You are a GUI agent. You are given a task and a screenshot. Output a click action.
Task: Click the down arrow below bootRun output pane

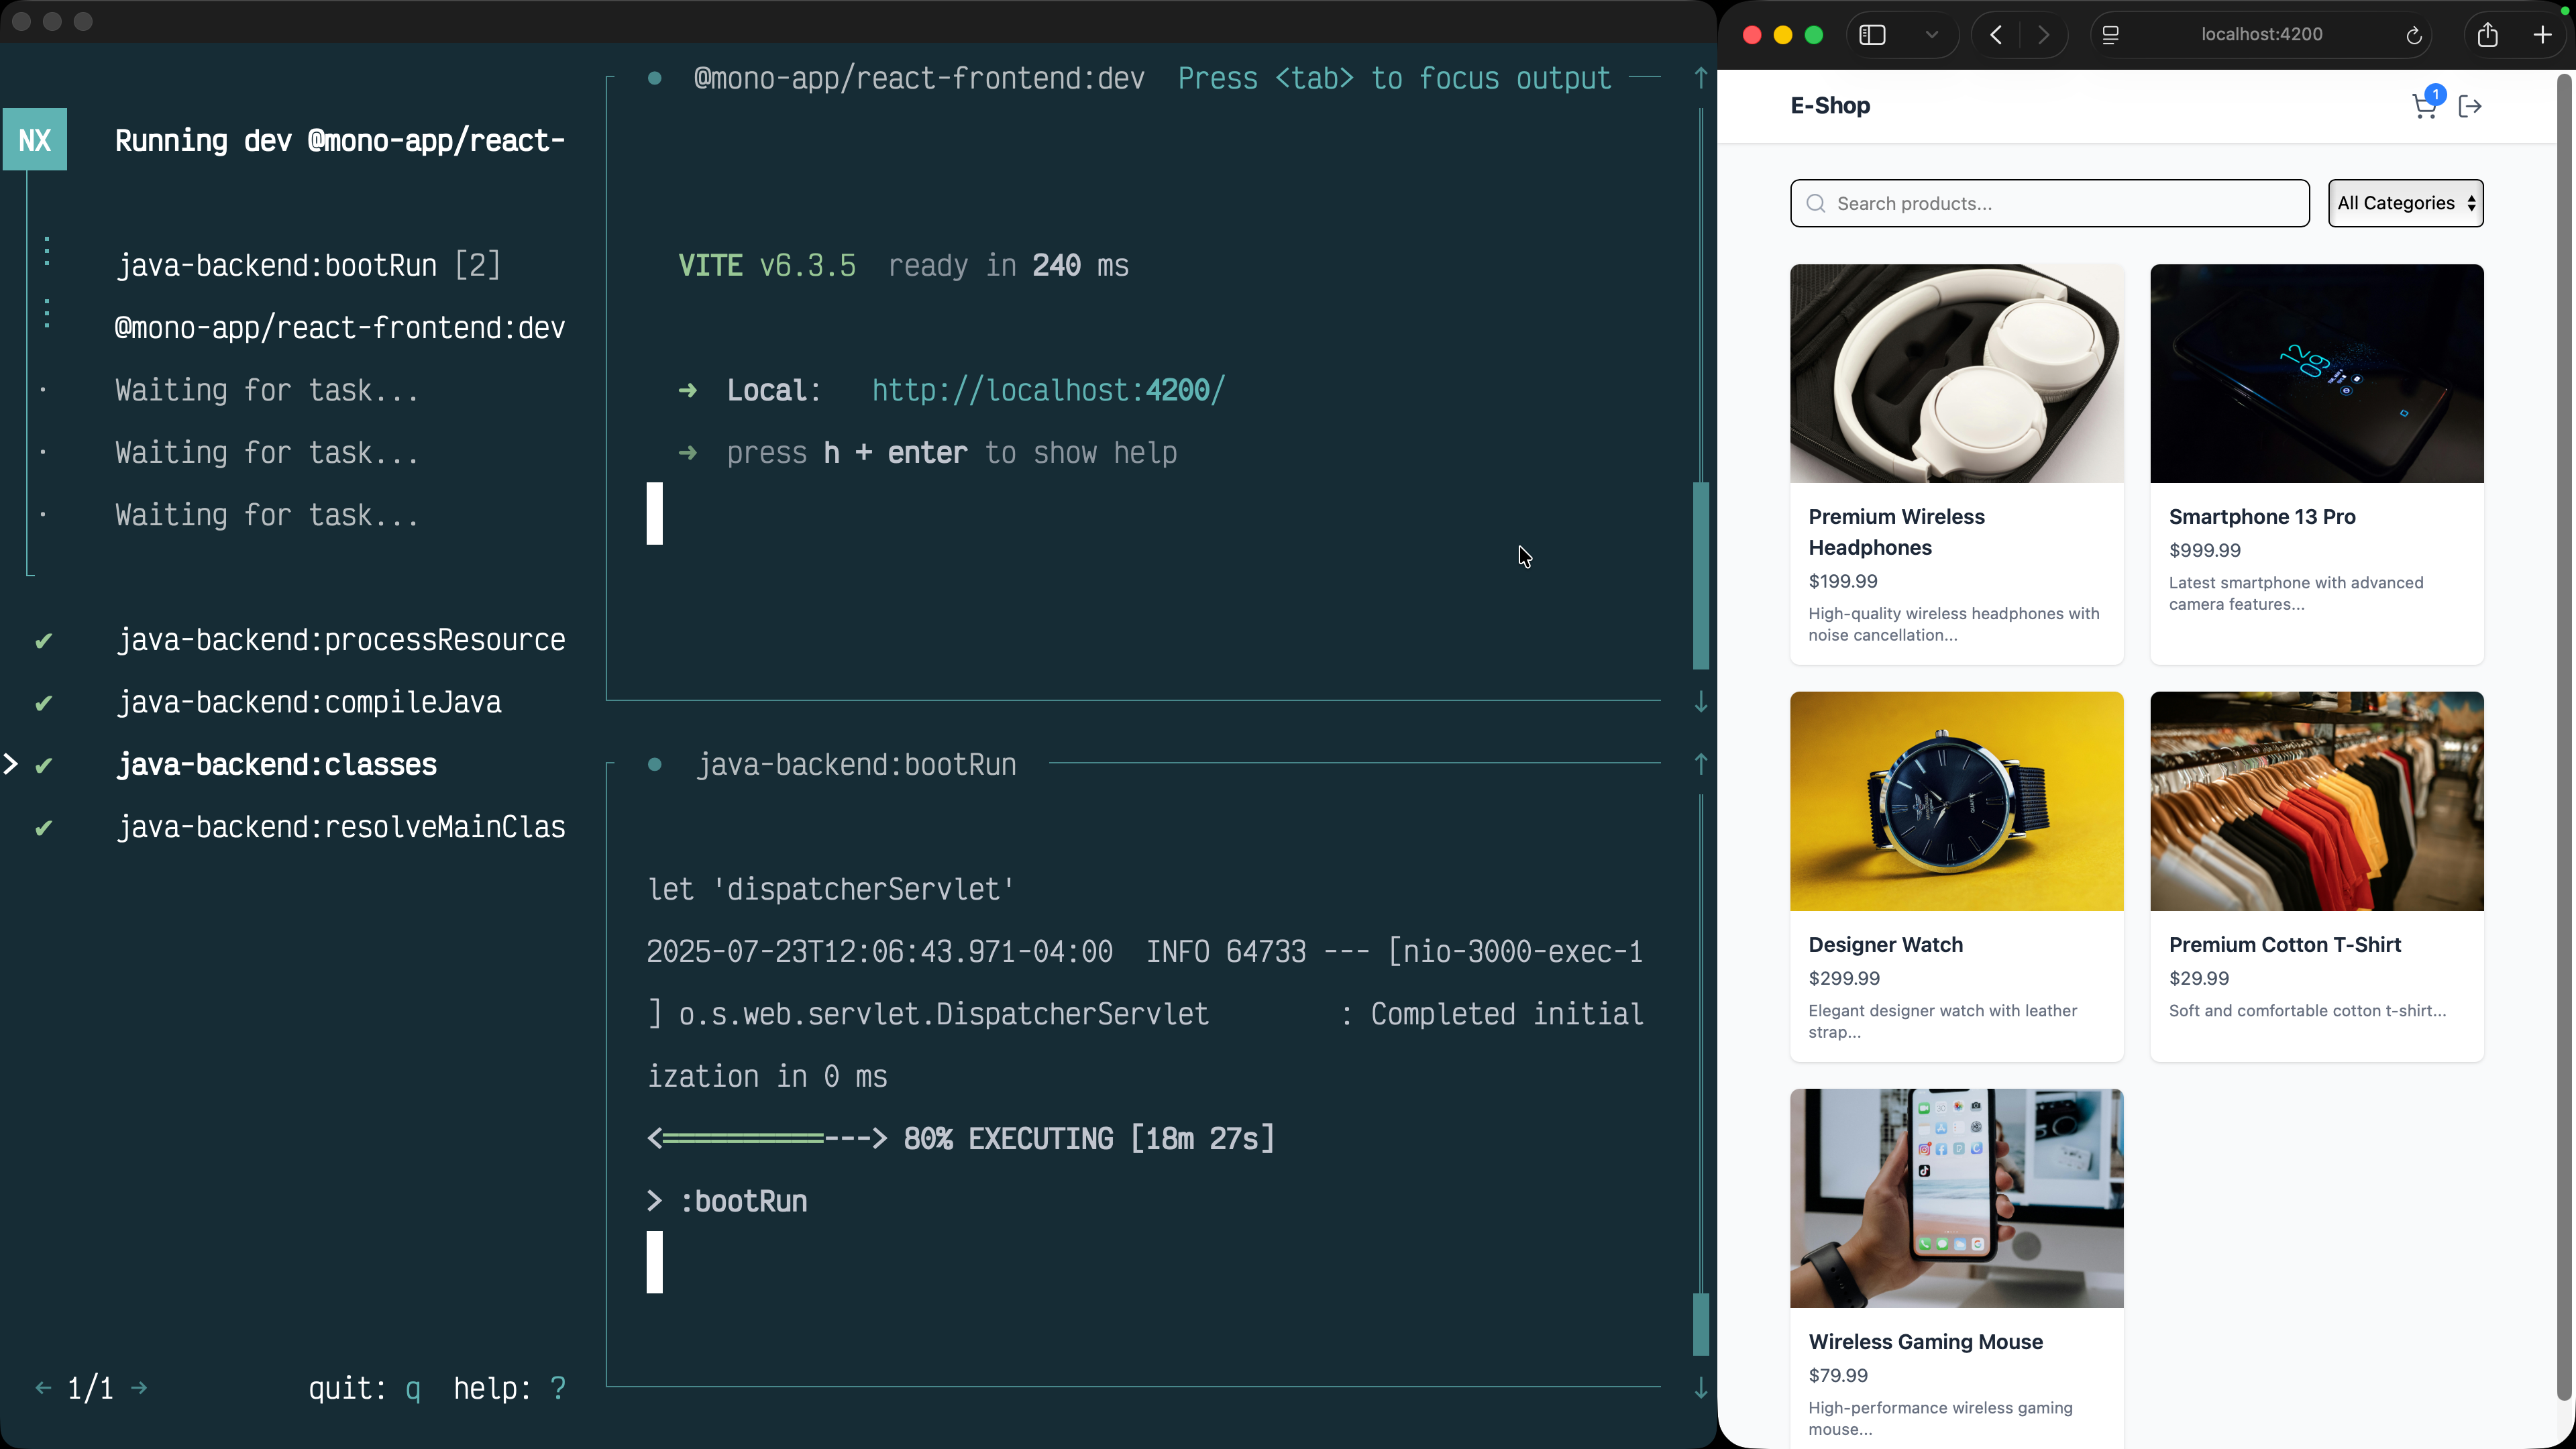click(x=1700, y=1388)
